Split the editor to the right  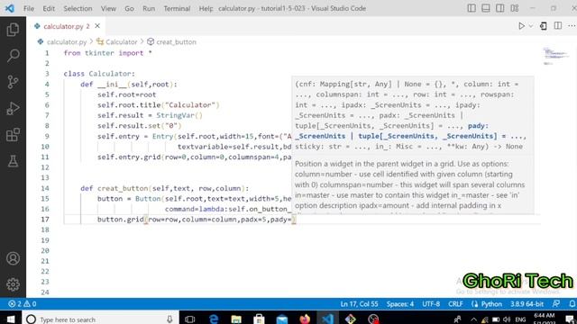coord(558,26)
